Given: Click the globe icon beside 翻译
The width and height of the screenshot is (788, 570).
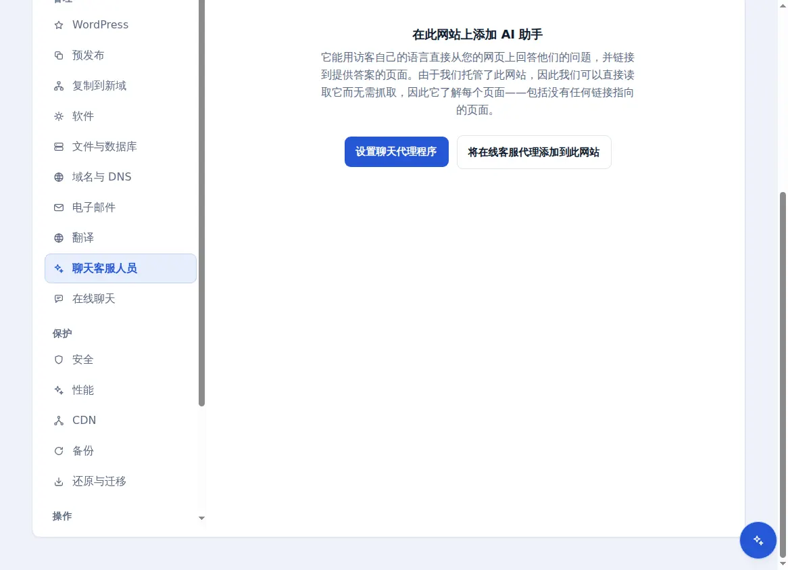Looking at the screenshot, I should pyautogui.click(x=59, y=238).
